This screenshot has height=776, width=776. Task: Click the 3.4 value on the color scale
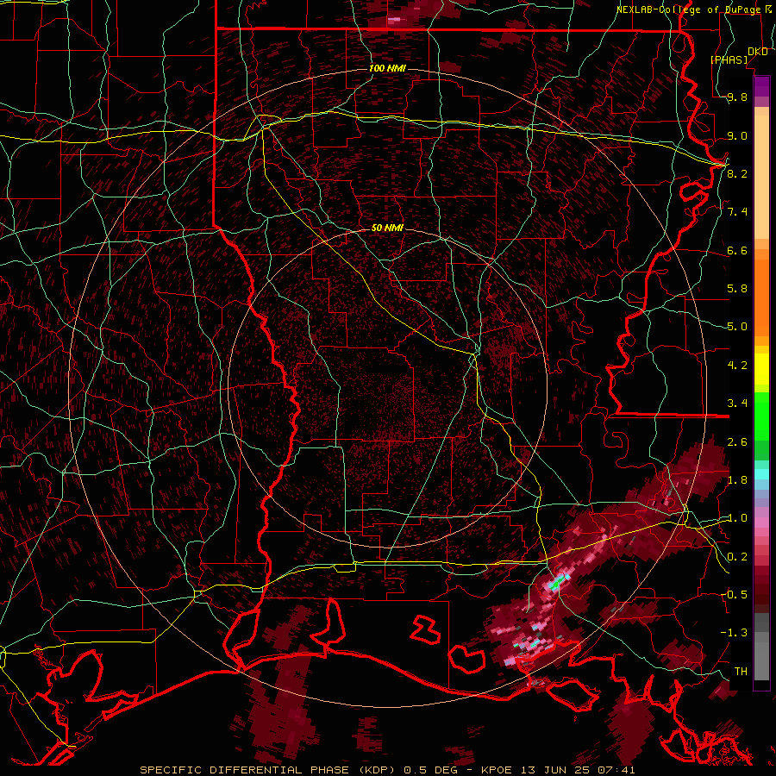click(737, 404)
